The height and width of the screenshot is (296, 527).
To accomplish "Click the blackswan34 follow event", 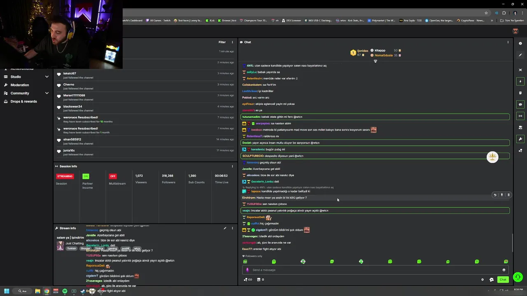I will (x=145, y=108).
